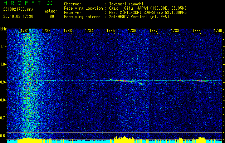
Task: Click the HROFFT program title
Action: pos(22,3)
